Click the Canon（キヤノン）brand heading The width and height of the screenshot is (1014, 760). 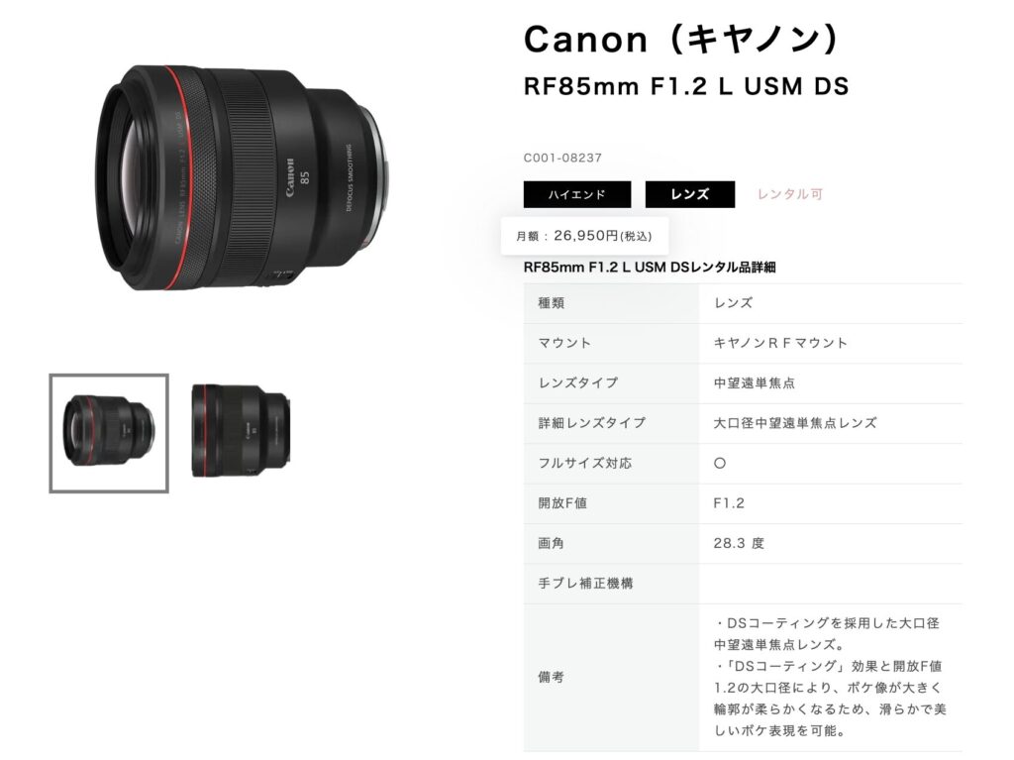pos(681,39)
